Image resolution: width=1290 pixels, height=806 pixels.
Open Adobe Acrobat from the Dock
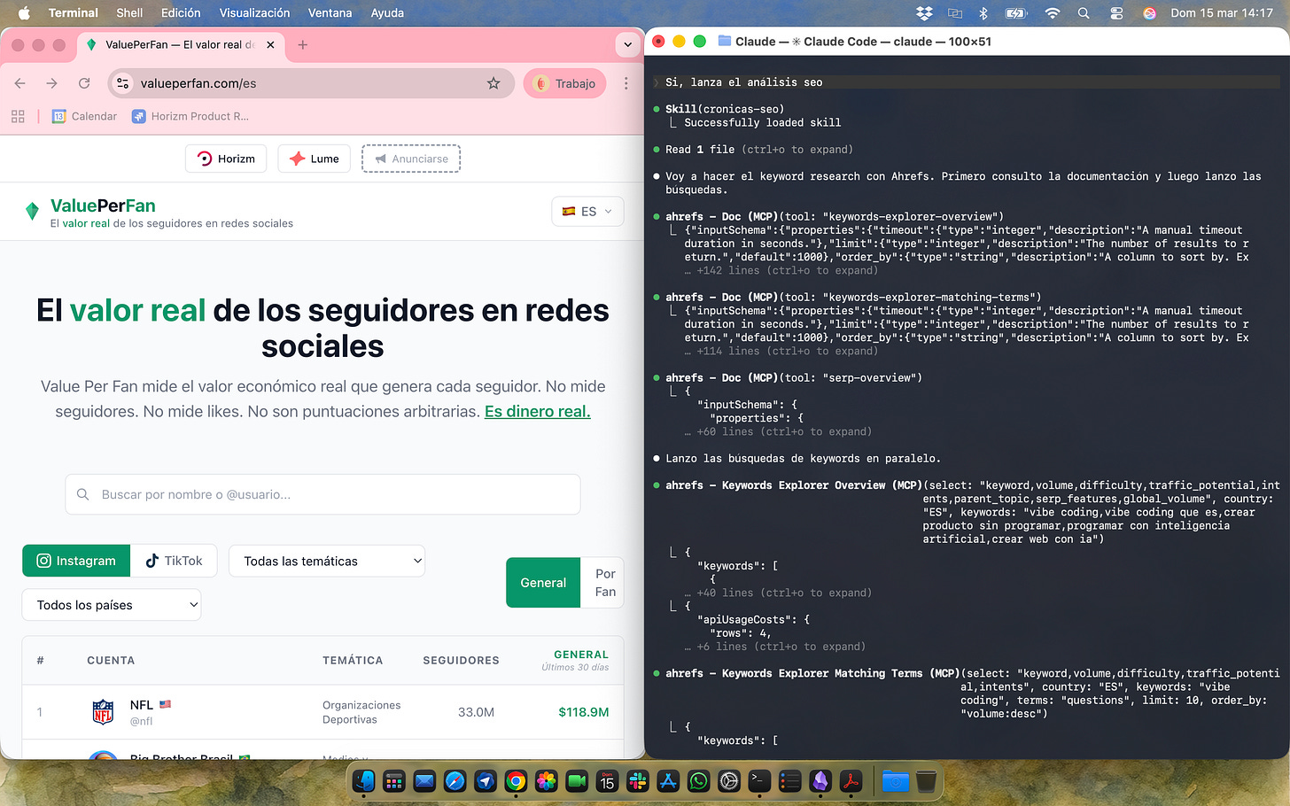(851, 780)
